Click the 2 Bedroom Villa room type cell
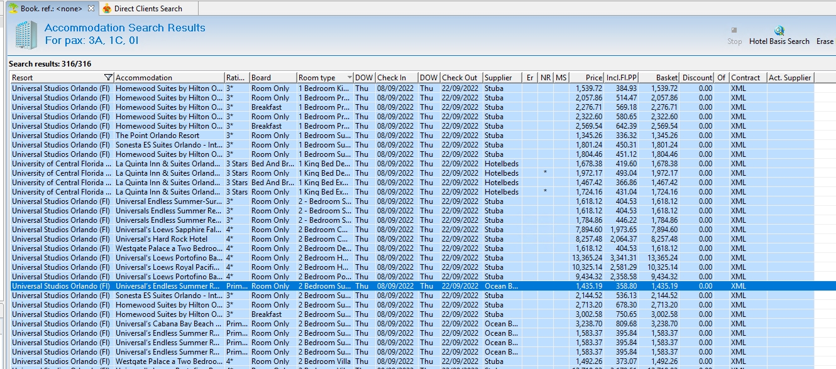The height and width of the screenshot is (369, 836). click(324, 361)
